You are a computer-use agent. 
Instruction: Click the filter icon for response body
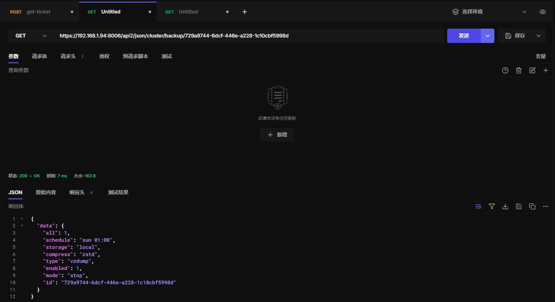[x=492, y=206]
